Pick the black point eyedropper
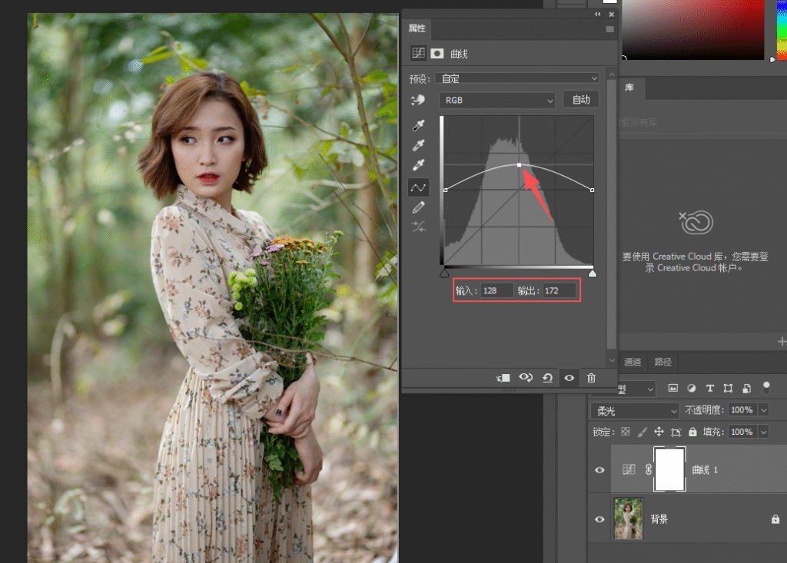Image resolution: width=787 pixels, height=563 pixels. 418,125
